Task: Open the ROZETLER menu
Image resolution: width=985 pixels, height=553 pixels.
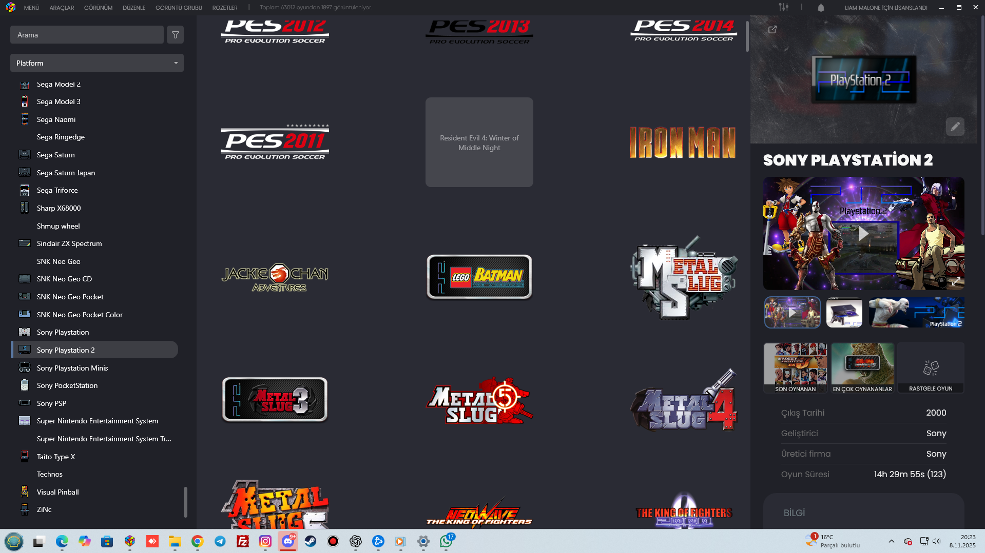Action: (225, 8)
